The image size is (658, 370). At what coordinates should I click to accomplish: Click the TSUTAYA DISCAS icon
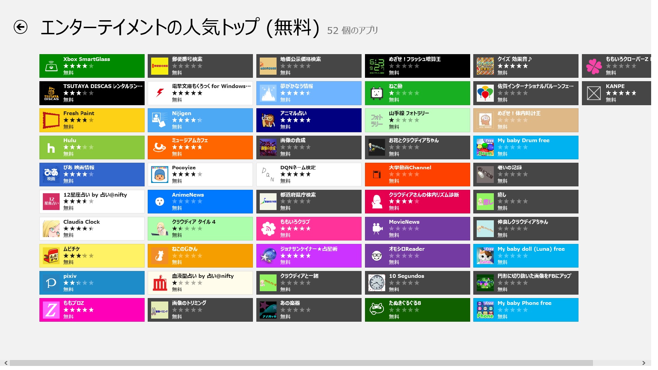[x=51, y=93]
